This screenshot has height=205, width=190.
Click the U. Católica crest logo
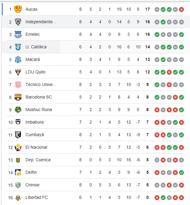point(18,47)
